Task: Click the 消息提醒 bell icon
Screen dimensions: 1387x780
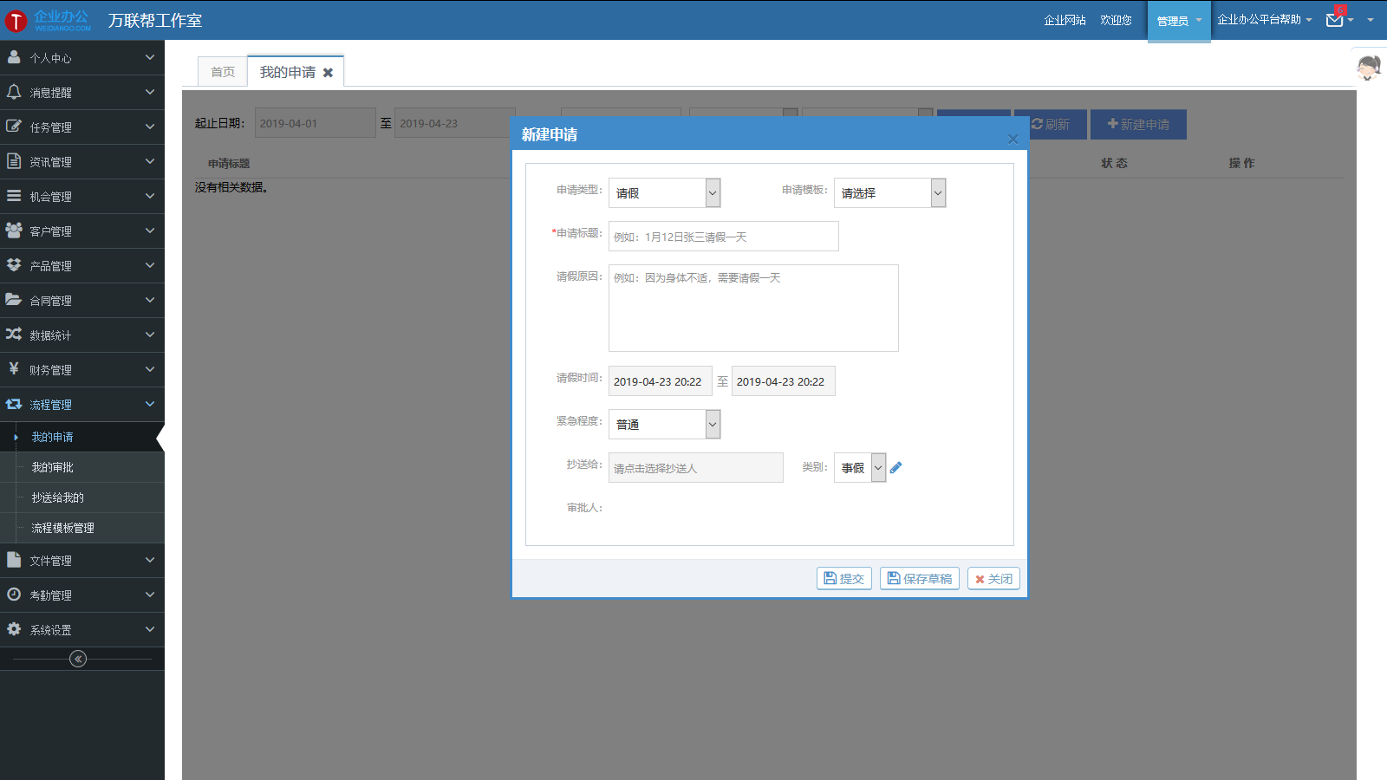Action: [14, 92]
